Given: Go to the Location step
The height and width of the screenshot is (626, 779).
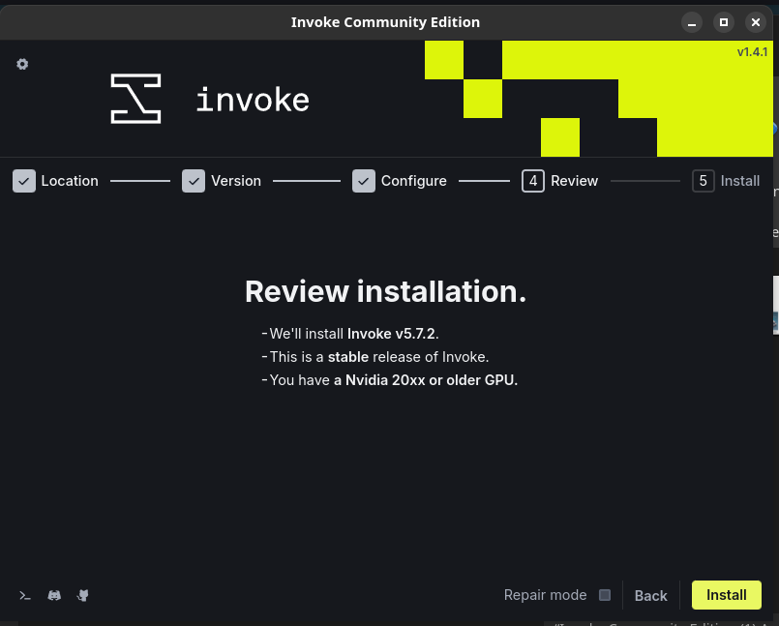Looking at the screenshot, I should 56,181.
